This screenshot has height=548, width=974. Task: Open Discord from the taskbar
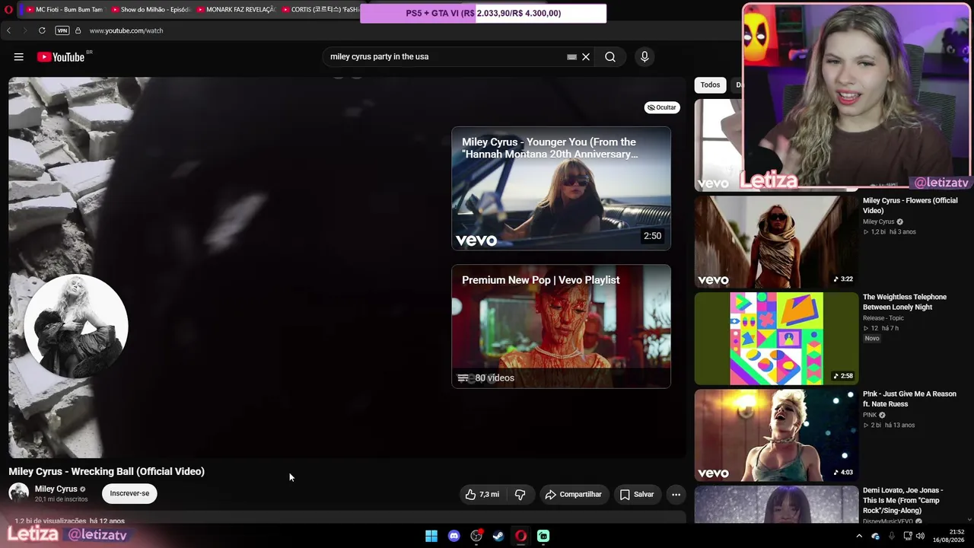click(454, 536)
